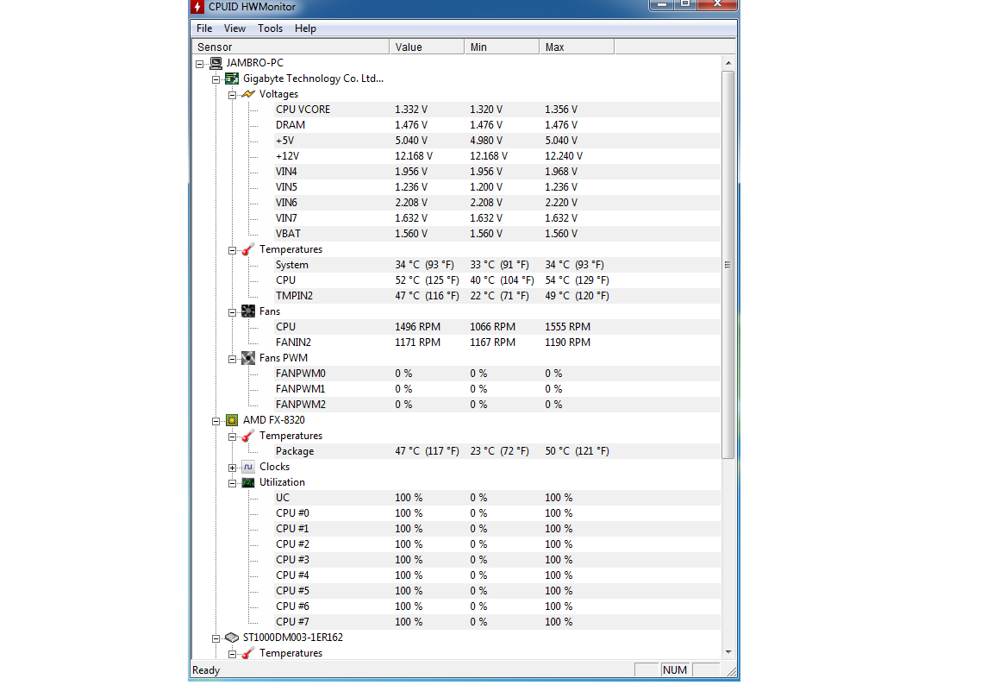Collapse the Fans section
993x685 pixels.
(x=233, y=312)
